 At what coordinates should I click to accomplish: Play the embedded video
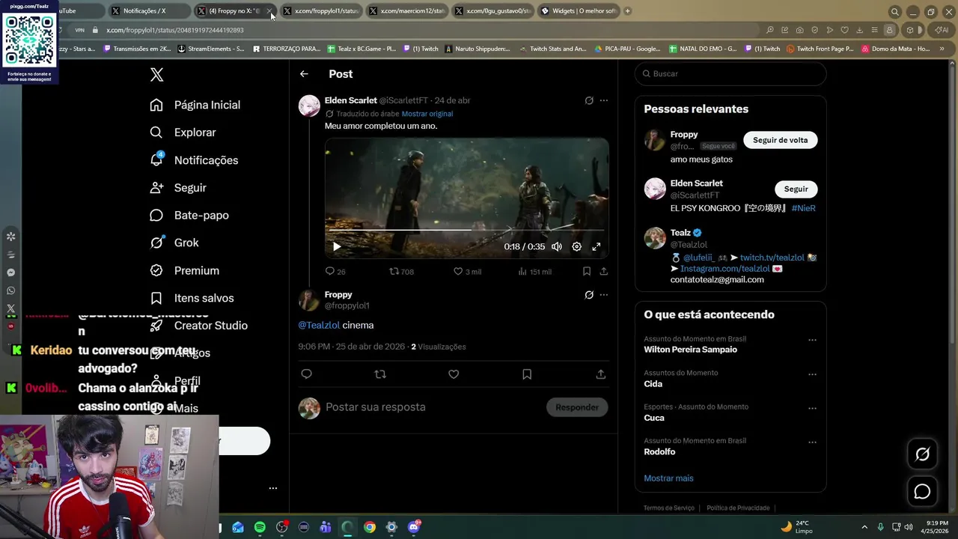(337, 246)
